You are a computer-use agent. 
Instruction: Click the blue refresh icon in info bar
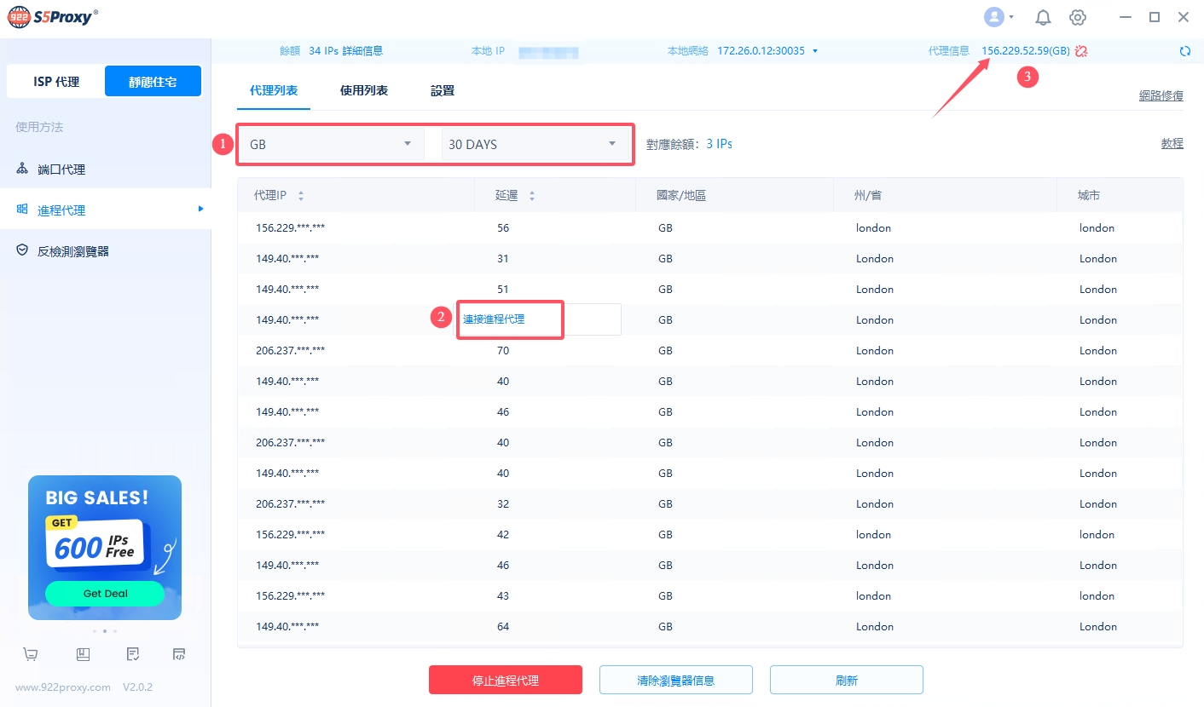(1184, 51)
